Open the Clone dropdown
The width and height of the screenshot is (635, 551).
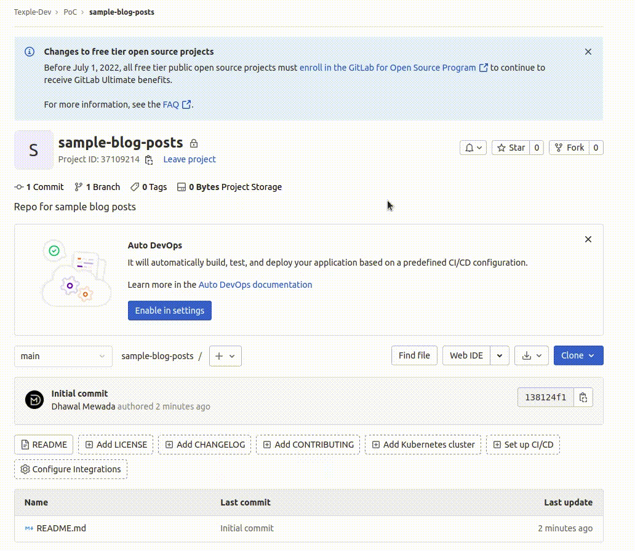click(578, 355)
